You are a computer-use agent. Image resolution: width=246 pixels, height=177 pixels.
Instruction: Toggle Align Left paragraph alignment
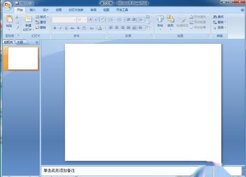(111, 28)
